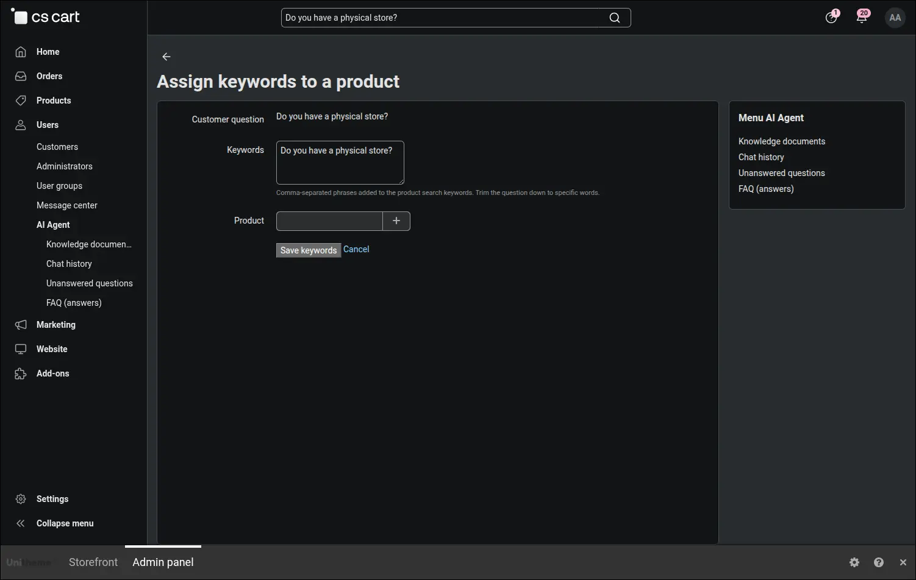Click the UniTheme logo in bottom bar

29,562
